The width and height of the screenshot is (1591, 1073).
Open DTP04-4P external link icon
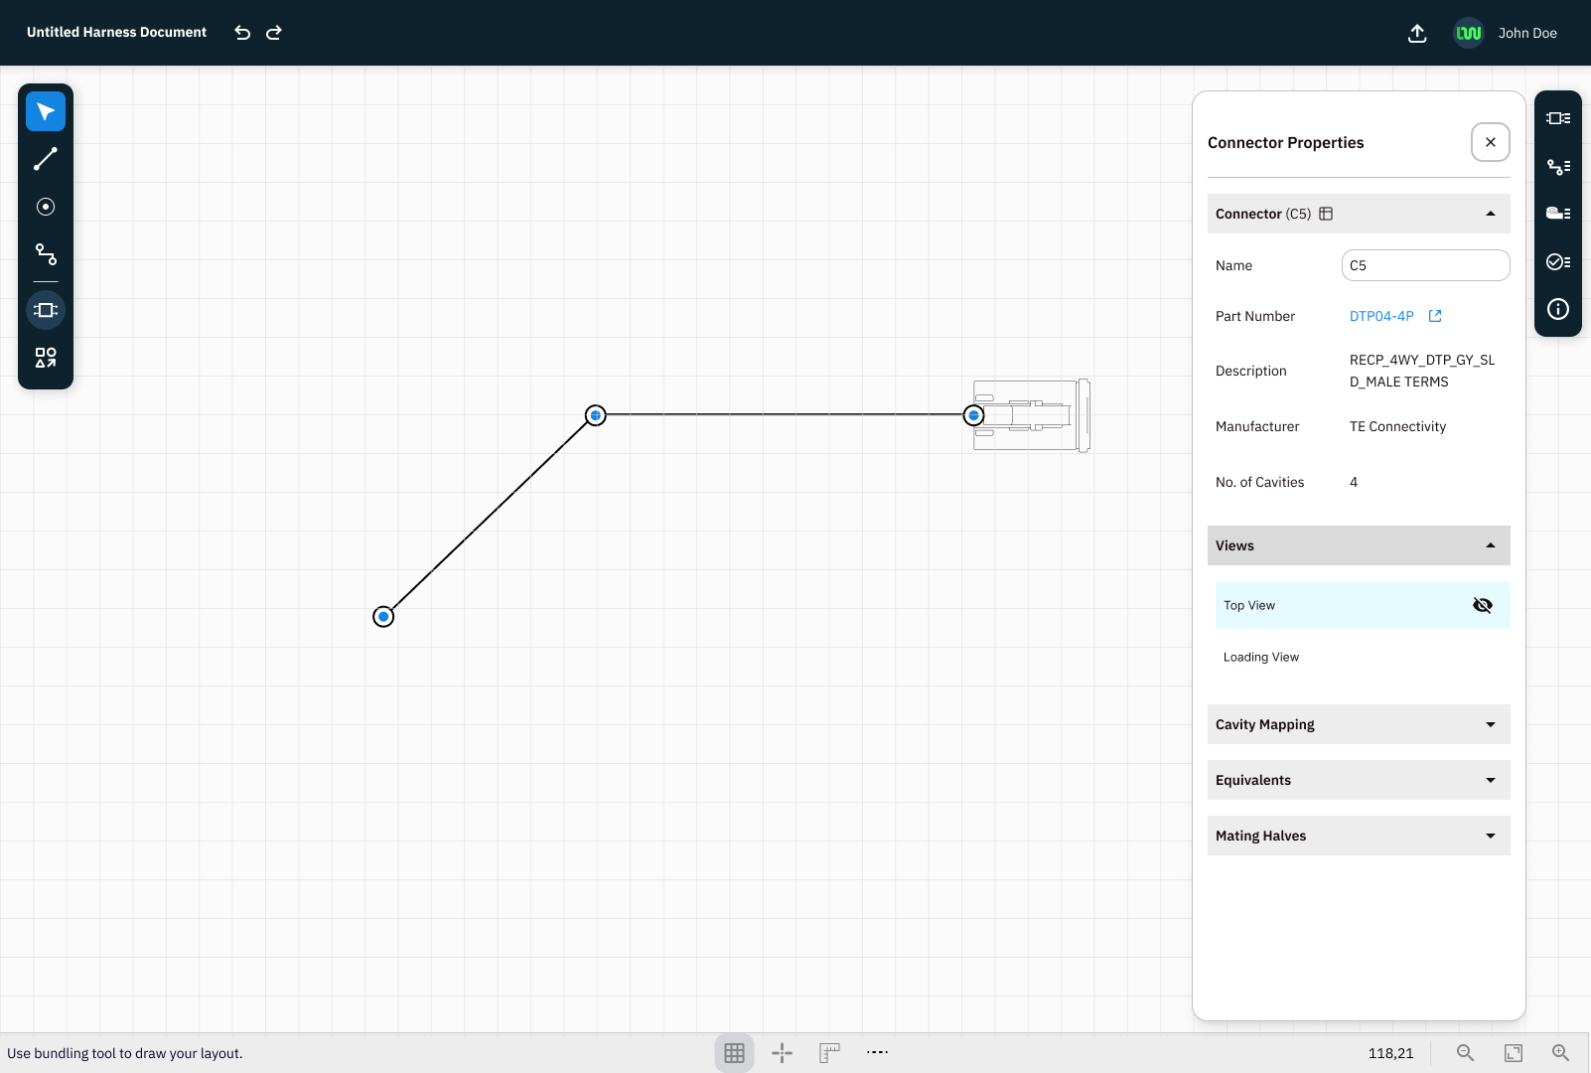(1435, 316)
